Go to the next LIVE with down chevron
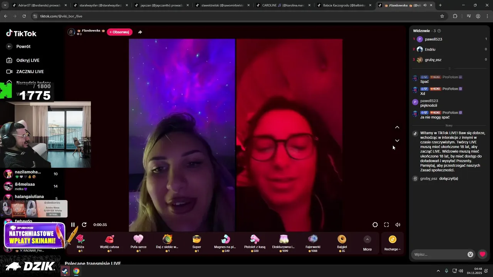The image size is (493, 277). 397,140
